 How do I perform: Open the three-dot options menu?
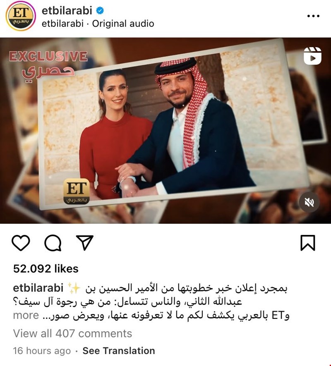313,16
